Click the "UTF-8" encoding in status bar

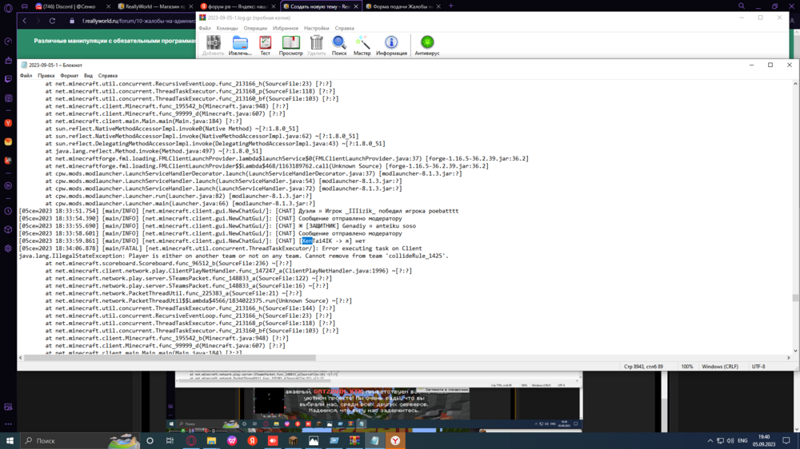(758, 367)
